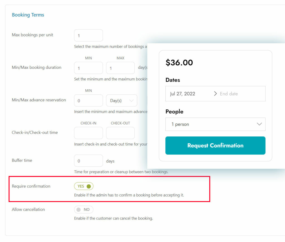Open the Day(s) advance reservation dropdown
This screenshot has height=242, width=285.
click(122, 100)
